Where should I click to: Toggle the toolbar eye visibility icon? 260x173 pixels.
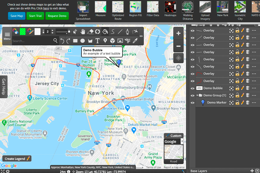[141, 36]
